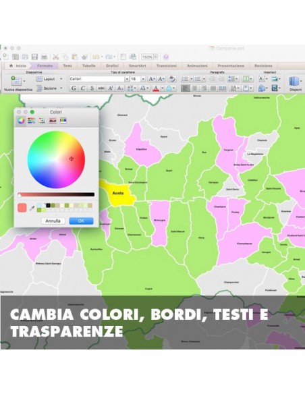305x394 pixels.
Task: Select the color wheel tab in Colori
Action: point(21,121)
